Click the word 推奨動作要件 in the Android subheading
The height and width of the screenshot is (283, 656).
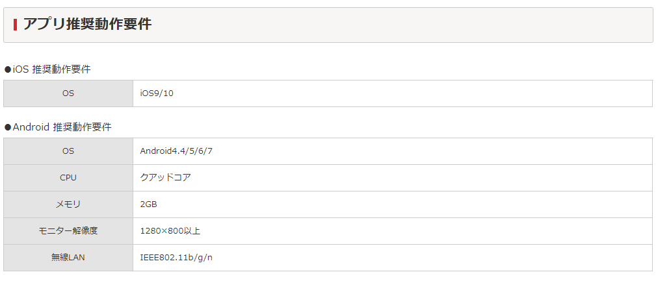tap(82, 127)
